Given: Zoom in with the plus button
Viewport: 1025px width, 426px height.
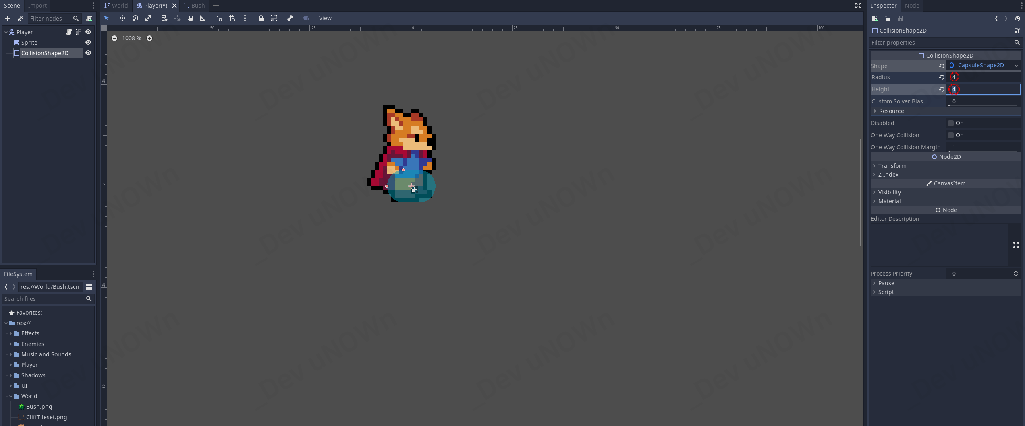Looking at the screenshot, I should tap(149, 38).
